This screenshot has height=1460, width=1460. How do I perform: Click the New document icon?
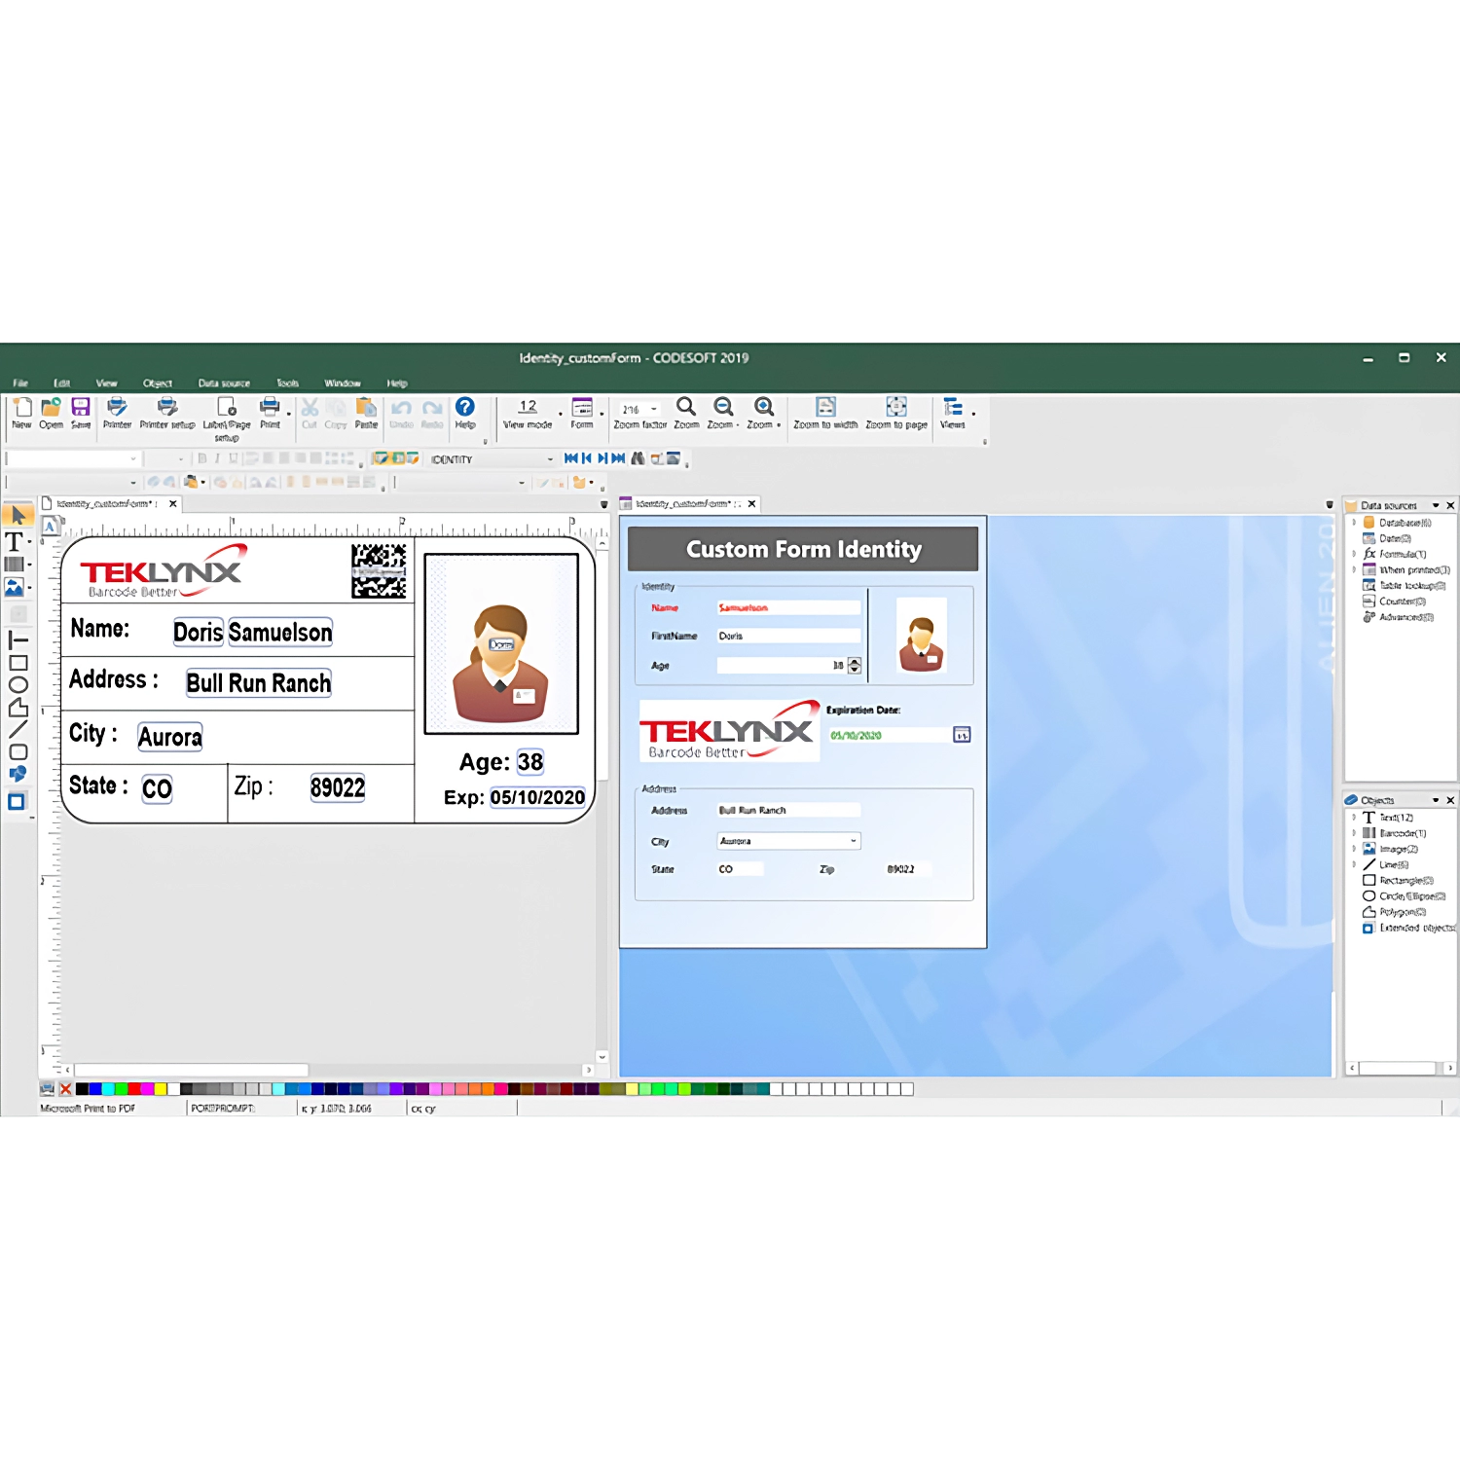click(21, 407)
